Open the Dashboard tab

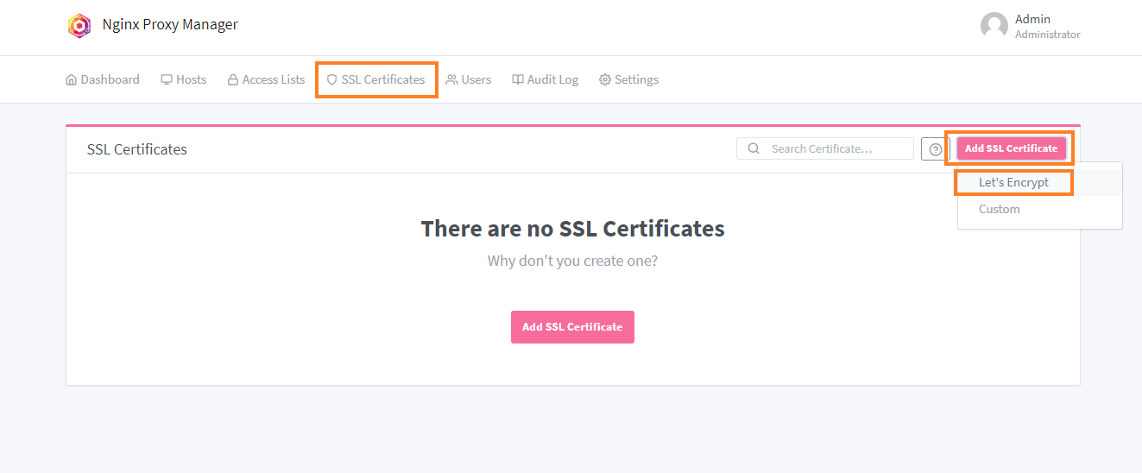103,79
